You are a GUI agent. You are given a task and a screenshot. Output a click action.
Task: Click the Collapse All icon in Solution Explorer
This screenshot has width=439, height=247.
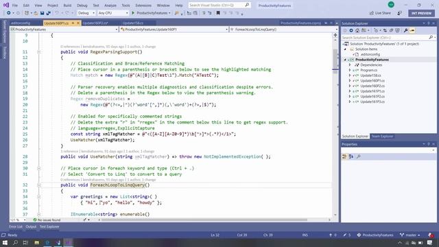391,30
